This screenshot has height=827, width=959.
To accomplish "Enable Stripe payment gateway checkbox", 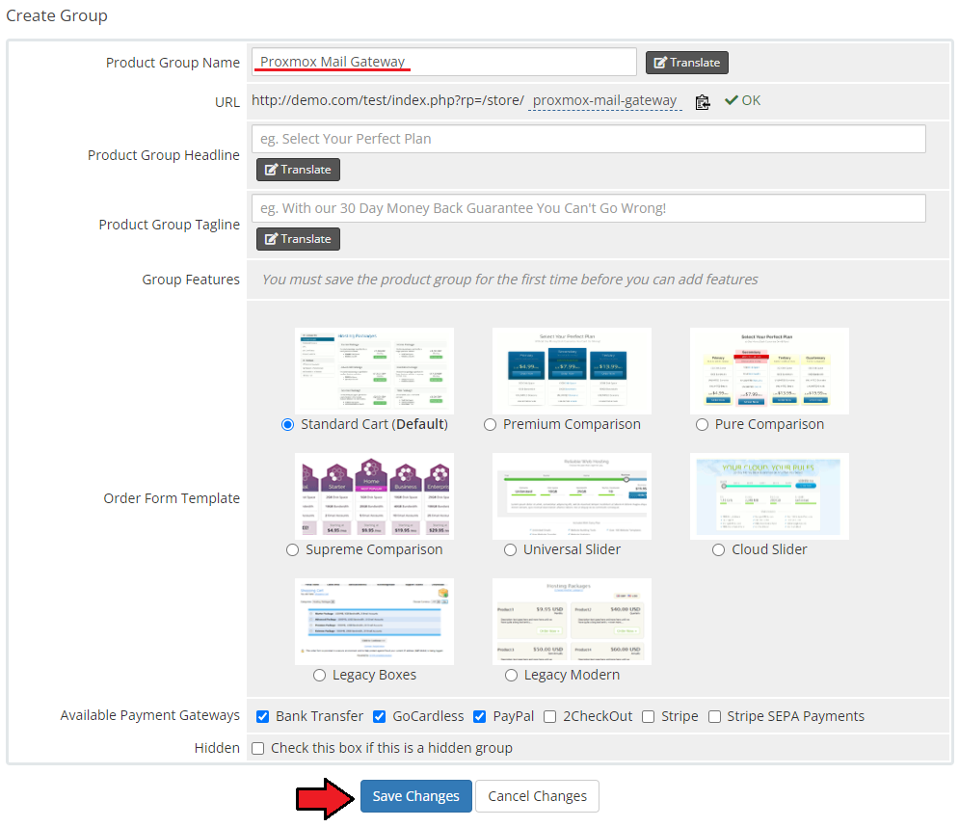I will tap(649, 716).
